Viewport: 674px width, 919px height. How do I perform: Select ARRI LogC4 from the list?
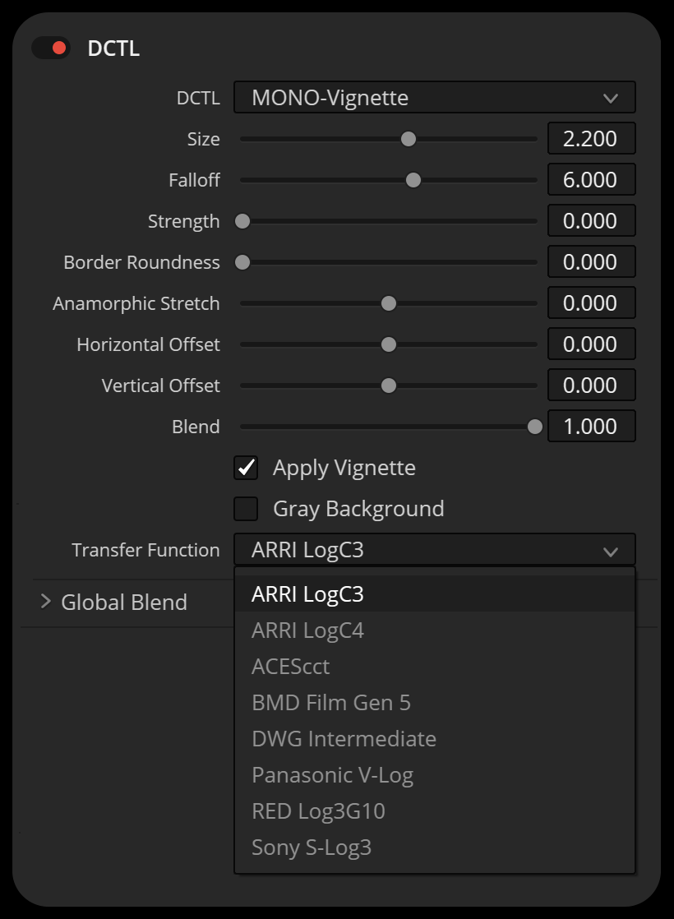pyautogui.click(x=307, y=630)
